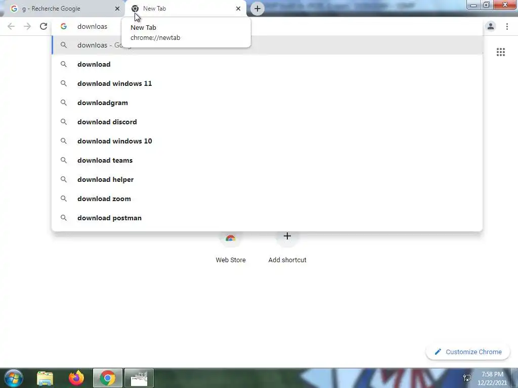Screen dimensions: 518x388
Task: Choose 'download postman' suggestion
Action: [x=267, y=218]
